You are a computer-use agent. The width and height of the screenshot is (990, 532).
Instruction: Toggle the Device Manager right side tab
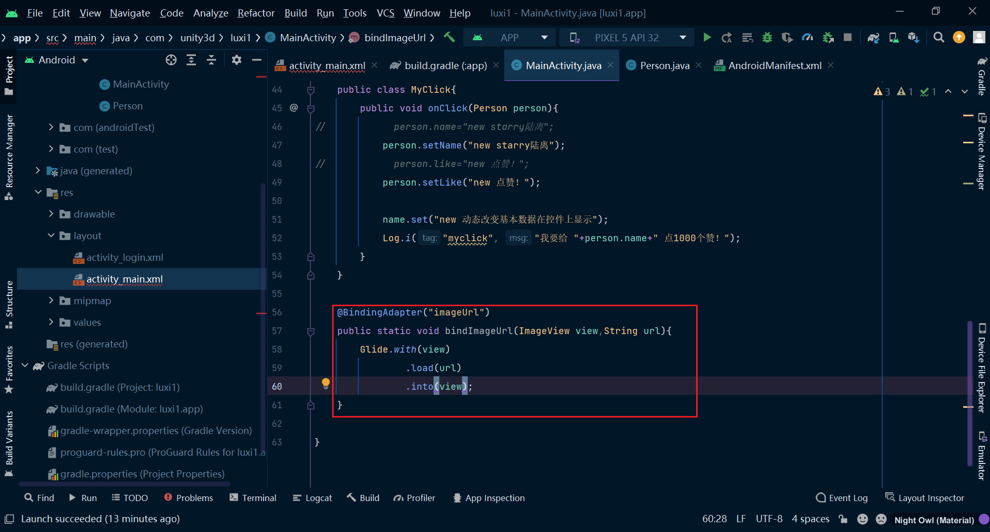coord(982,151)
